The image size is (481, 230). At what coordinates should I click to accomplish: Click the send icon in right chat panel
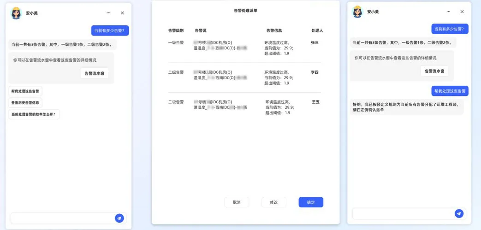tap(459, 213)
